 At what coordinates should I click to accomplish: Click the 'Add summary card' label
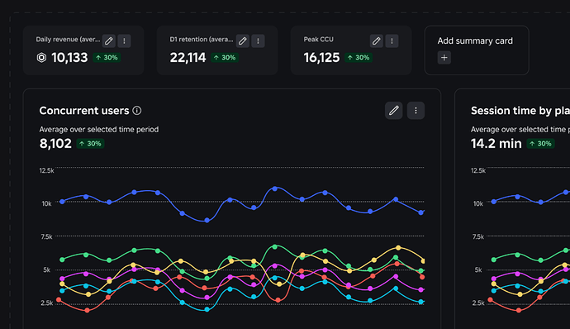(475, 41)
